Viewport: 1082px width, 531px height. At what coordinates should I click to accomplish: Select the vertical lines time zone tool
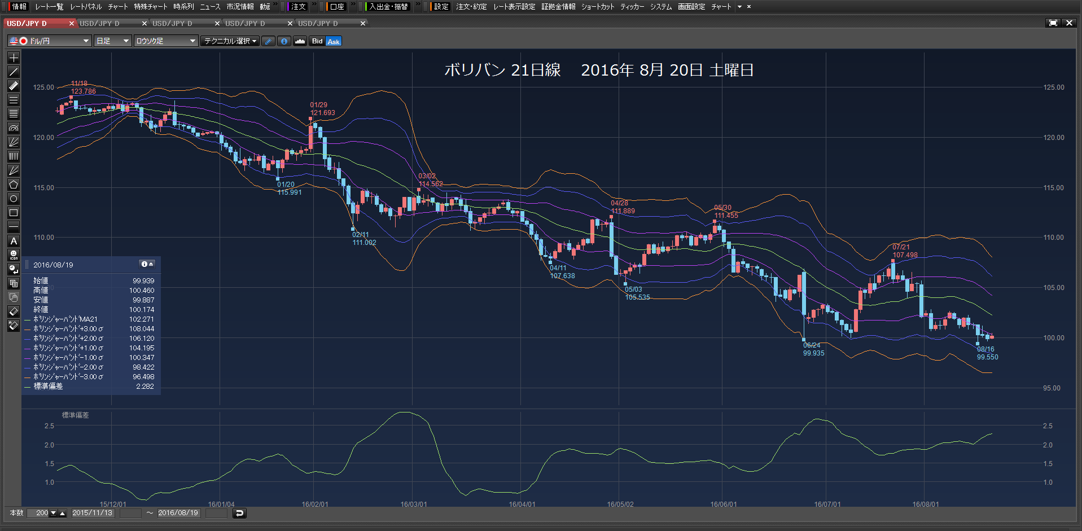point(14,156)
